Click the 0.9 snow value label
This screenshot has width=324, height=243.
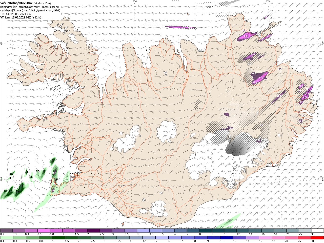(x=255, y=82)
